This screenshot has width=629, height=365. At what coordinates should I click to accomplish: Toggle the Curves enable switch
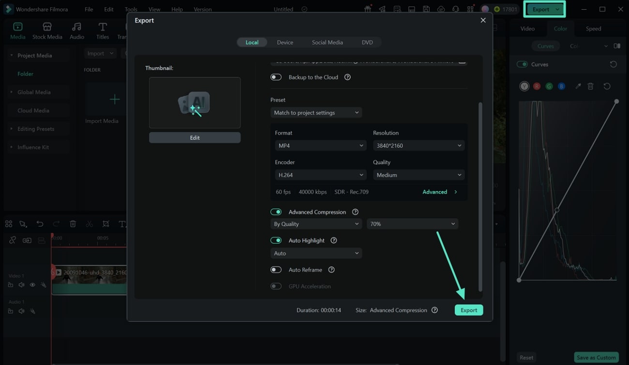[x=522, y=64]
